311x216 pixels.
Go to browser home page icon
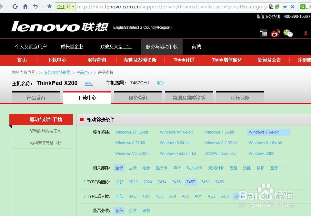[x=25, y=6]
